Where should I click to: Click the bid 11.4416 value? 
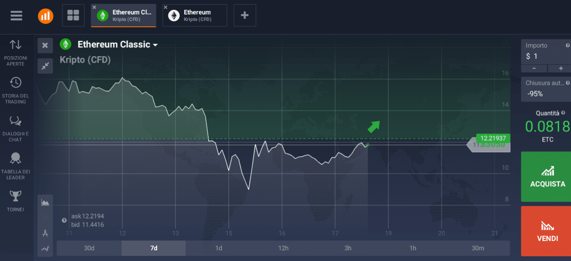pos(93,225)
